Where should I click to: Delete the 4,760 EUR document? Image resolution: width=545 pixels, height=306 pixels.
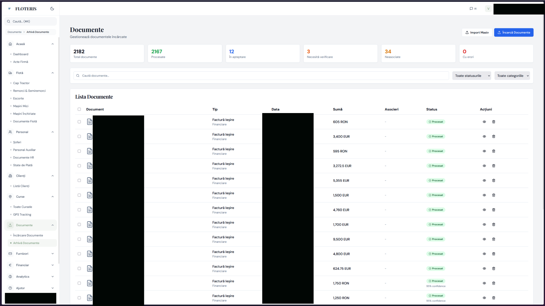494,210
